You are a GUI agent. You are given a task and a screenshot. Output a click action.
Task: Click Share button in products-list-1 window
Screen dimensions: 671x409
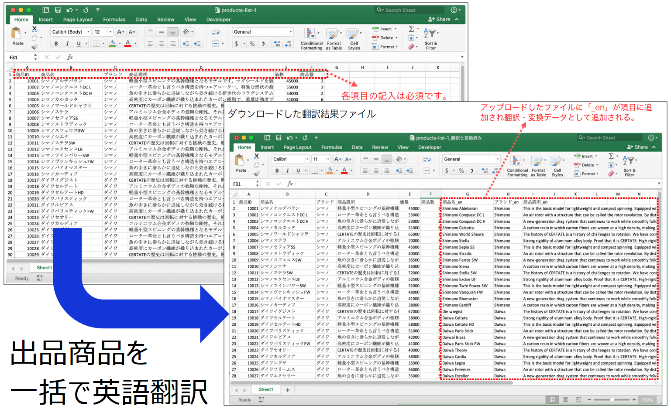(x=439, y=19)
